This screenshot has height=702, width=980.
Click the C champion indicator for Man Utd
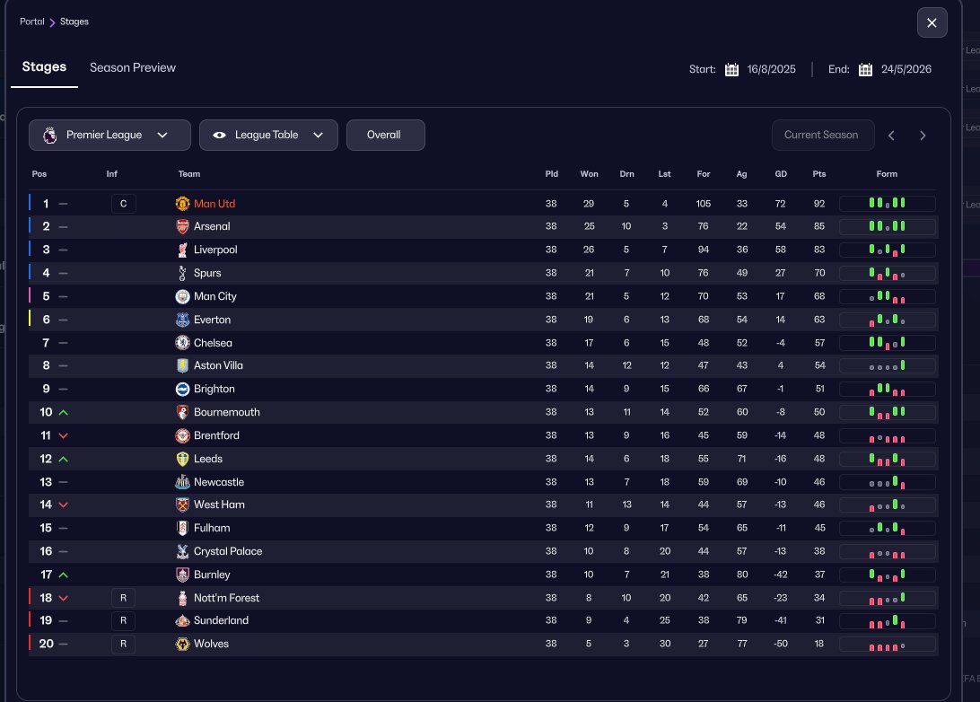pyautogui.click(x=123, y=204)
